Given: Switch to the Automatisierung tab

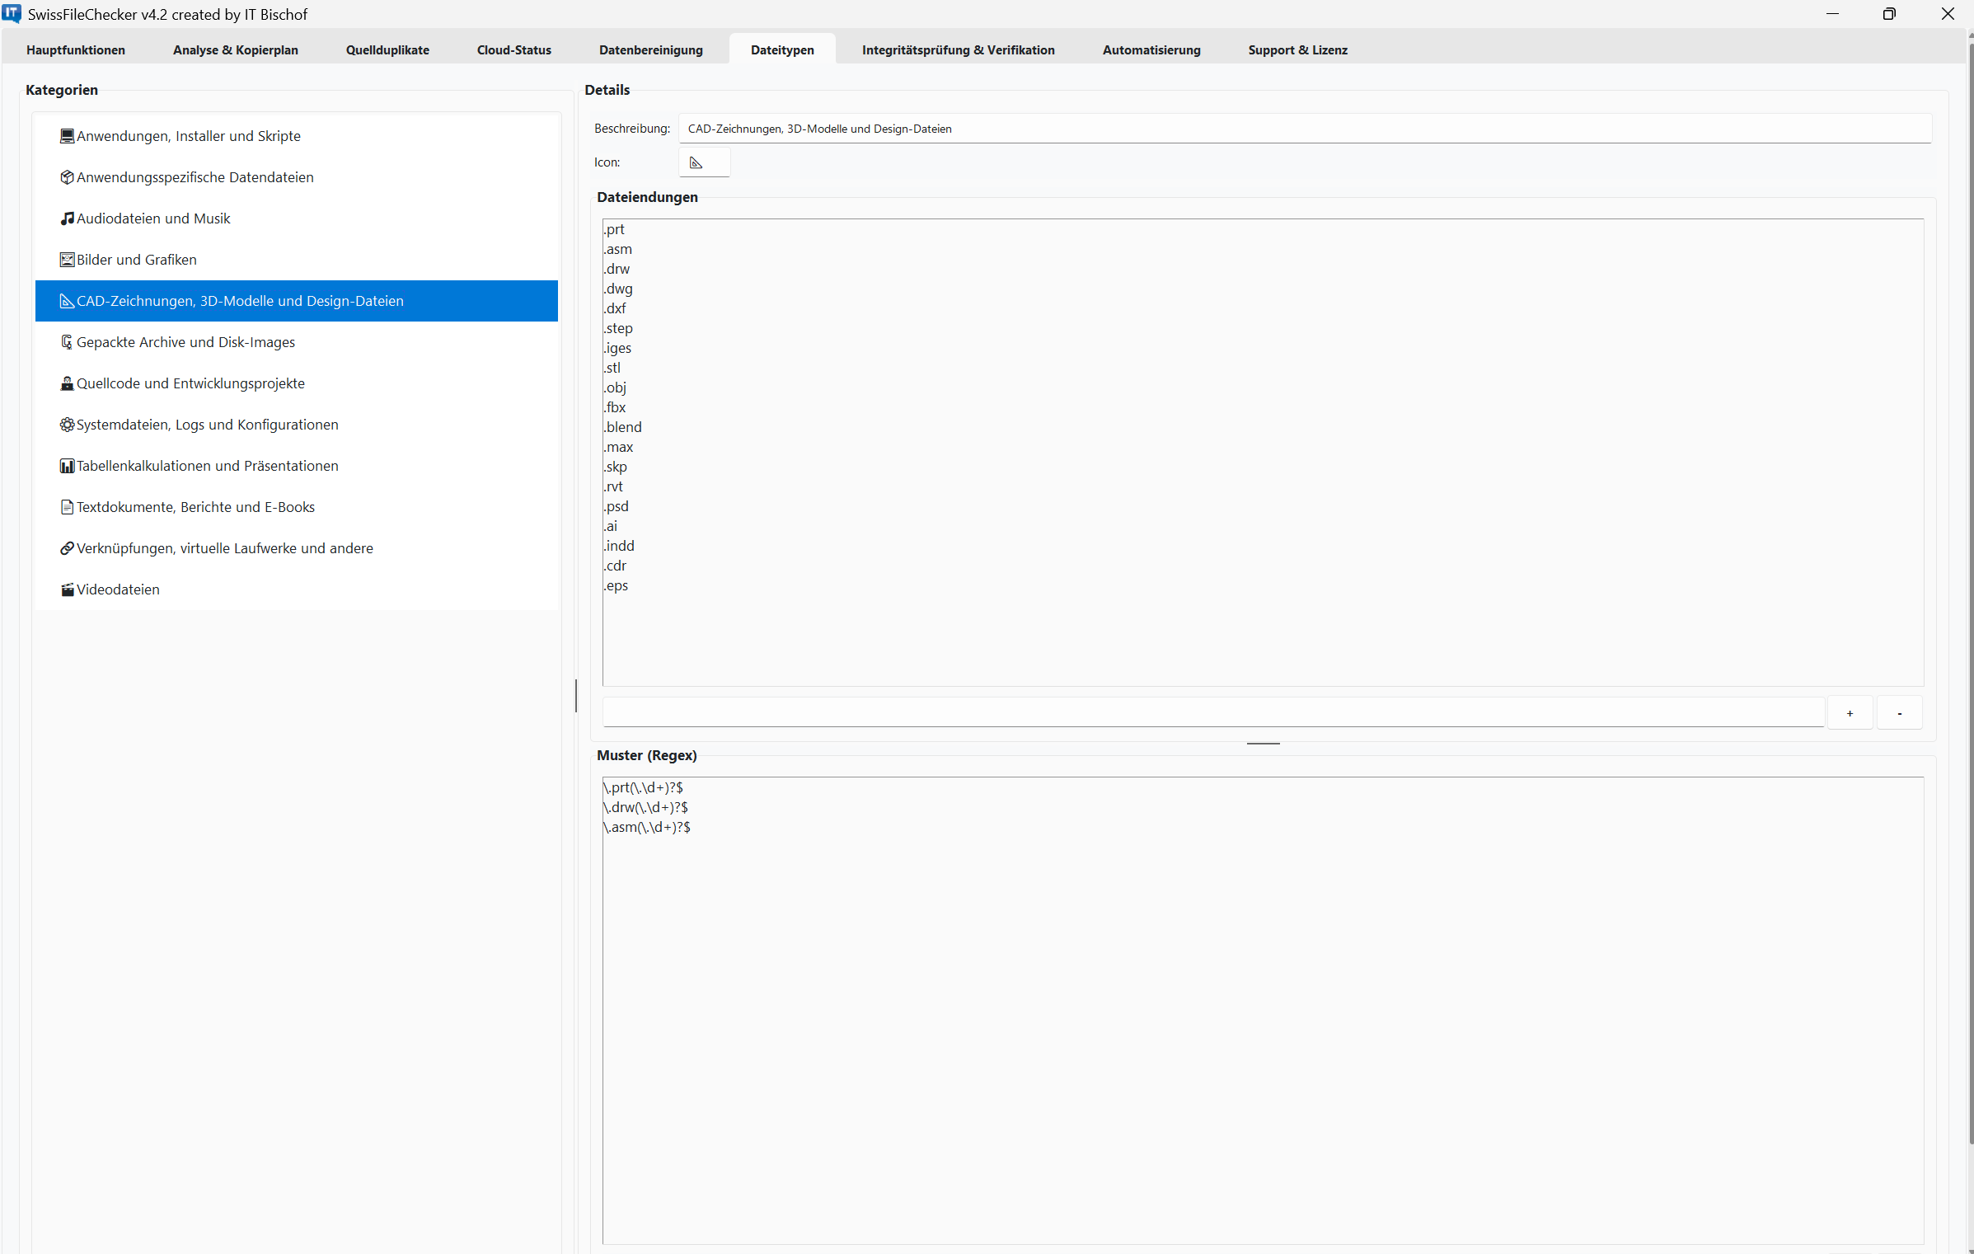Looking at the screenshot, I should tap(1151, 49).
